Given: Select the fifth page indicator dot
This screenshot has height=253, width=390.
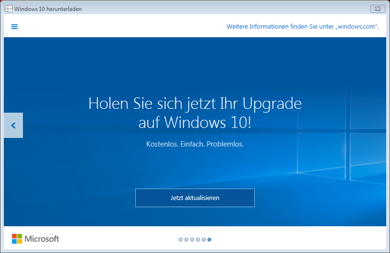Looking at the screenshot, I should 204,240.
